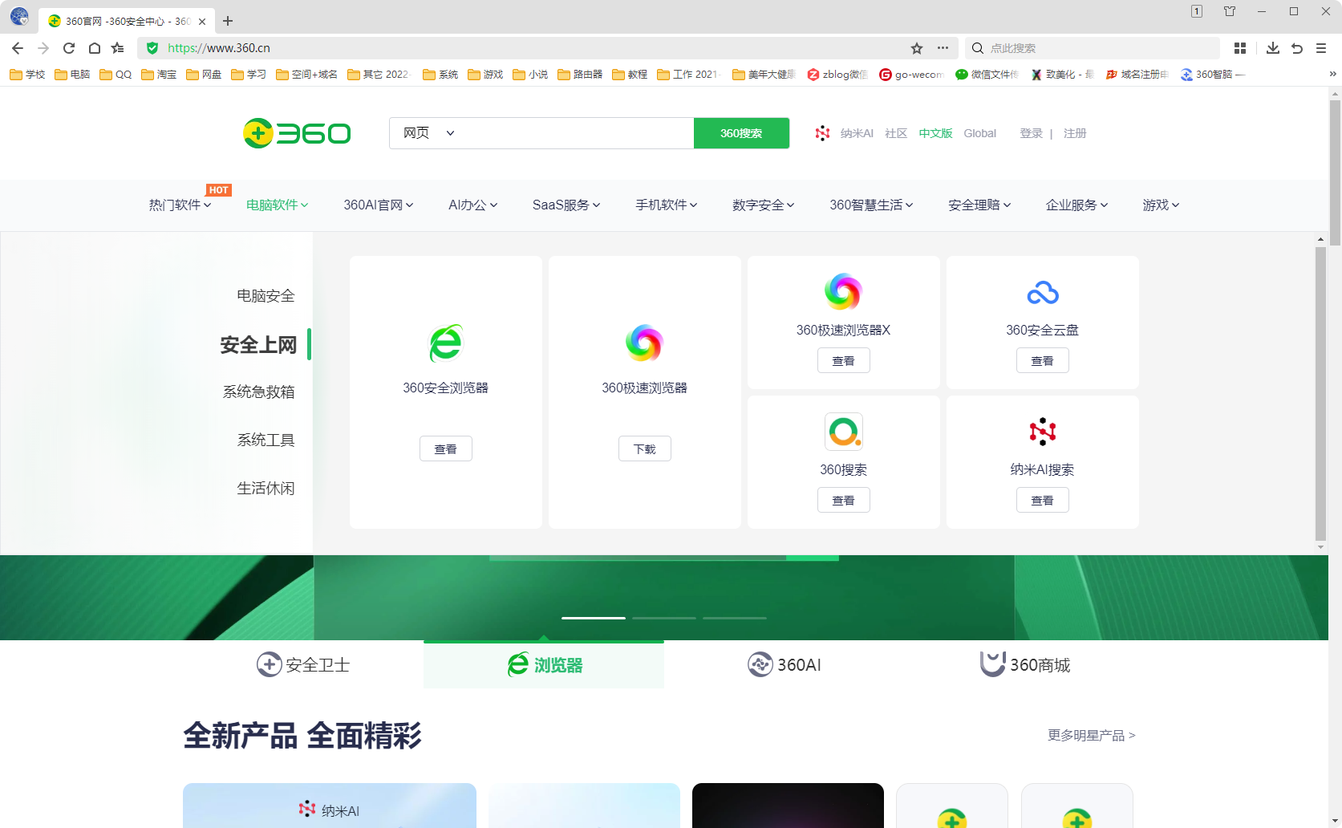
Task: Click the 360搜索 green search button
Action: click(741, 133)
